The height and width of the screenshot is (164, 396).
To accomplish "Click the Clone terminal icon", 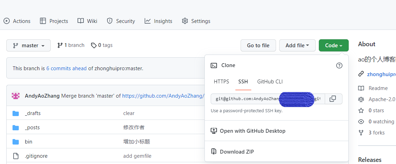I will tap(214, 66).
